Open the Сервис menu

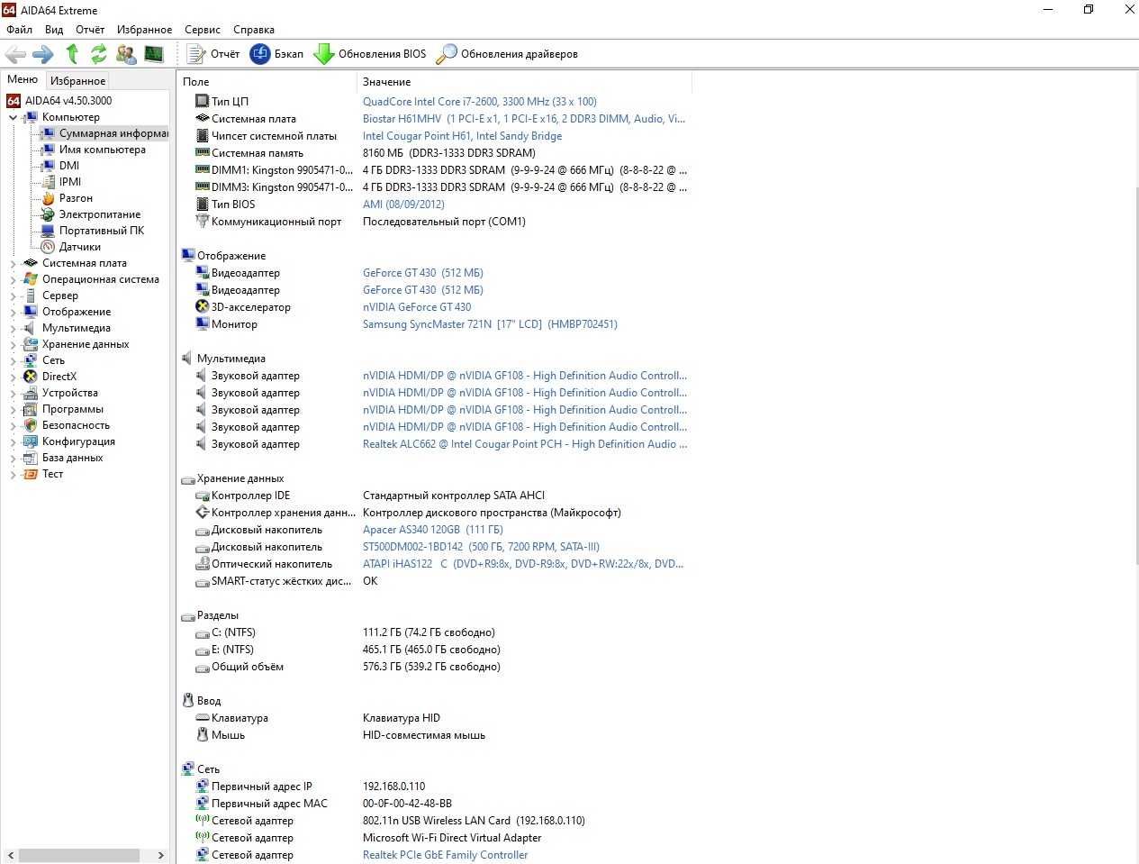tap(203, 30)
